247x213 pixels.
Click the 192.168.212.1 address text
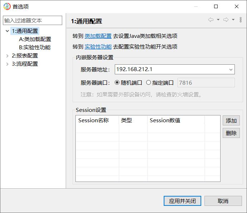coord(134,69)
